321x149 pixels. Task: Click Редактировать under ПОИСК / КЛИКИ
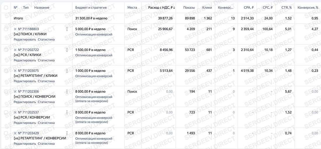coord(25,39)
